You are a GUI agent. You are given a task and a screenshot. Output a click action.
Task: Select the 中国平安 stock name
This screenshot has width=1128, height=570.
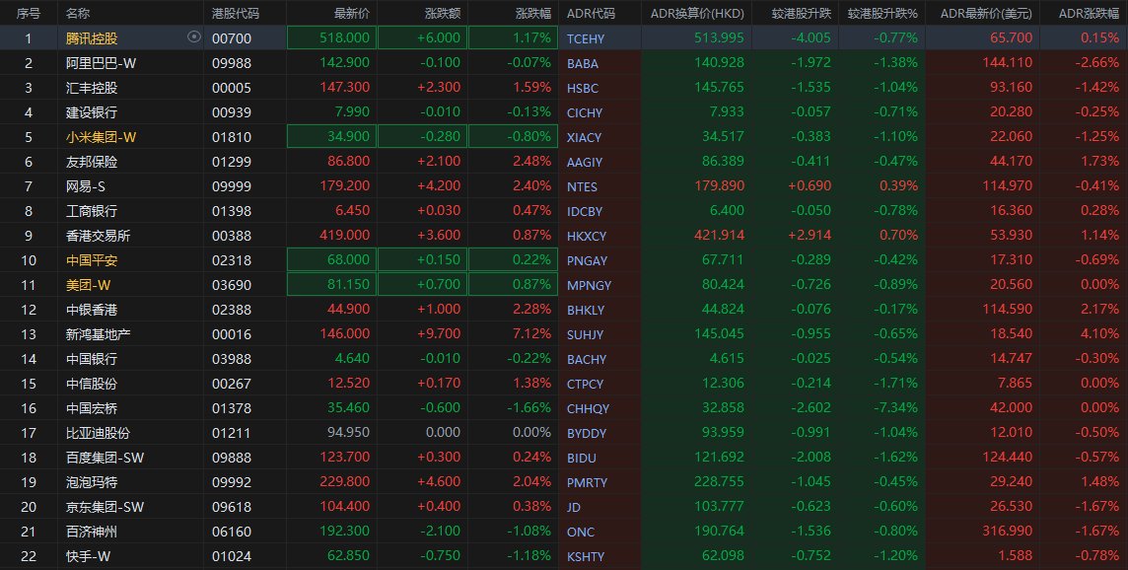[92, 259]
